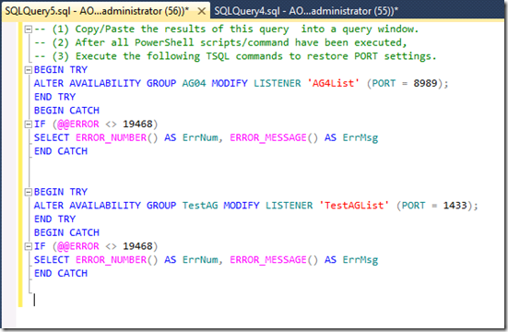The image size is (508, 332).
Task: Click the second BEGIN CATCH line
Action: (66, 232)
